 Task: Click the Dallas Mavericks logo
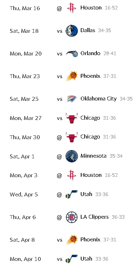click(x=72, y=31)
